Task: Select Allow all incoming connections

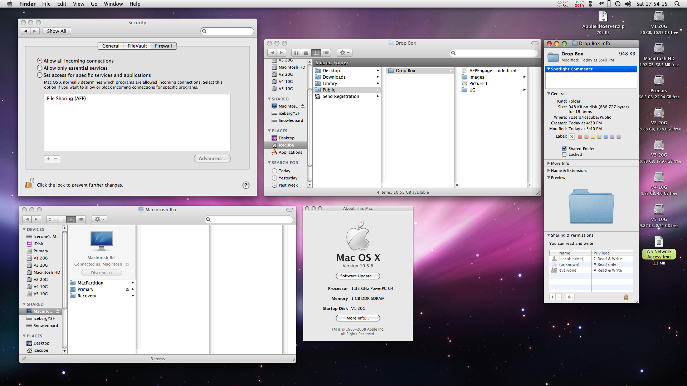Action: click(x=40, y=61)
